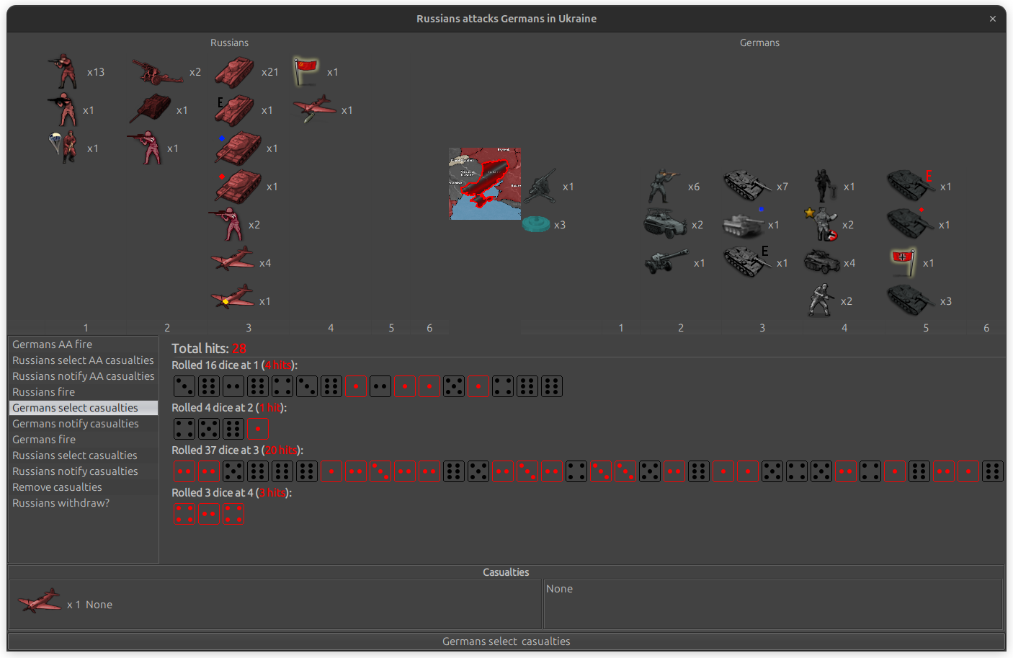1013x658 pixels.
Task: Click the German armored car stack of 4
Action: [822, 262]
